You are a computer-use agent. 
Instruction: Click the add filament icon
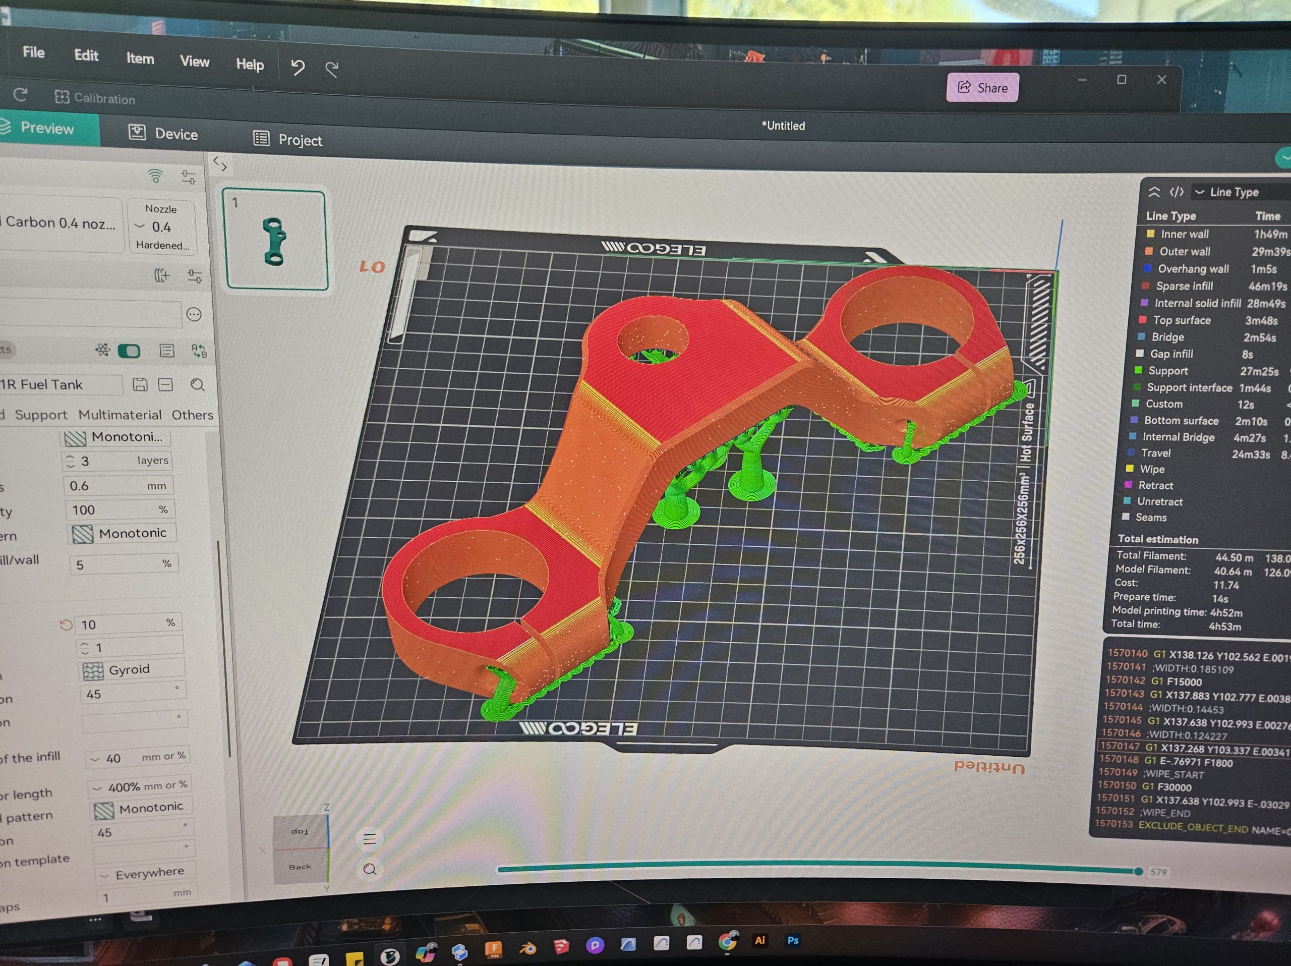[162, 275]
